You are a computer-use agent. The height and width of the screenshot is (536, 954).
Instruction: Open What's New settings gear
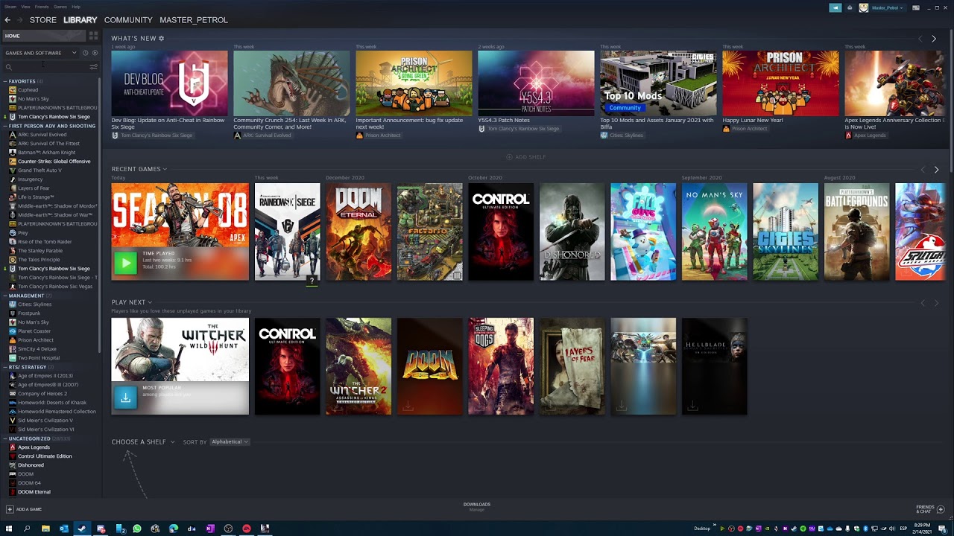point(161,38)
